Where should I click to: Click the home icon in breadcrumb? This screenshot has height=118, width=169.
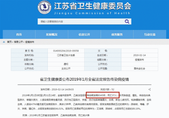tap(4, 42)
